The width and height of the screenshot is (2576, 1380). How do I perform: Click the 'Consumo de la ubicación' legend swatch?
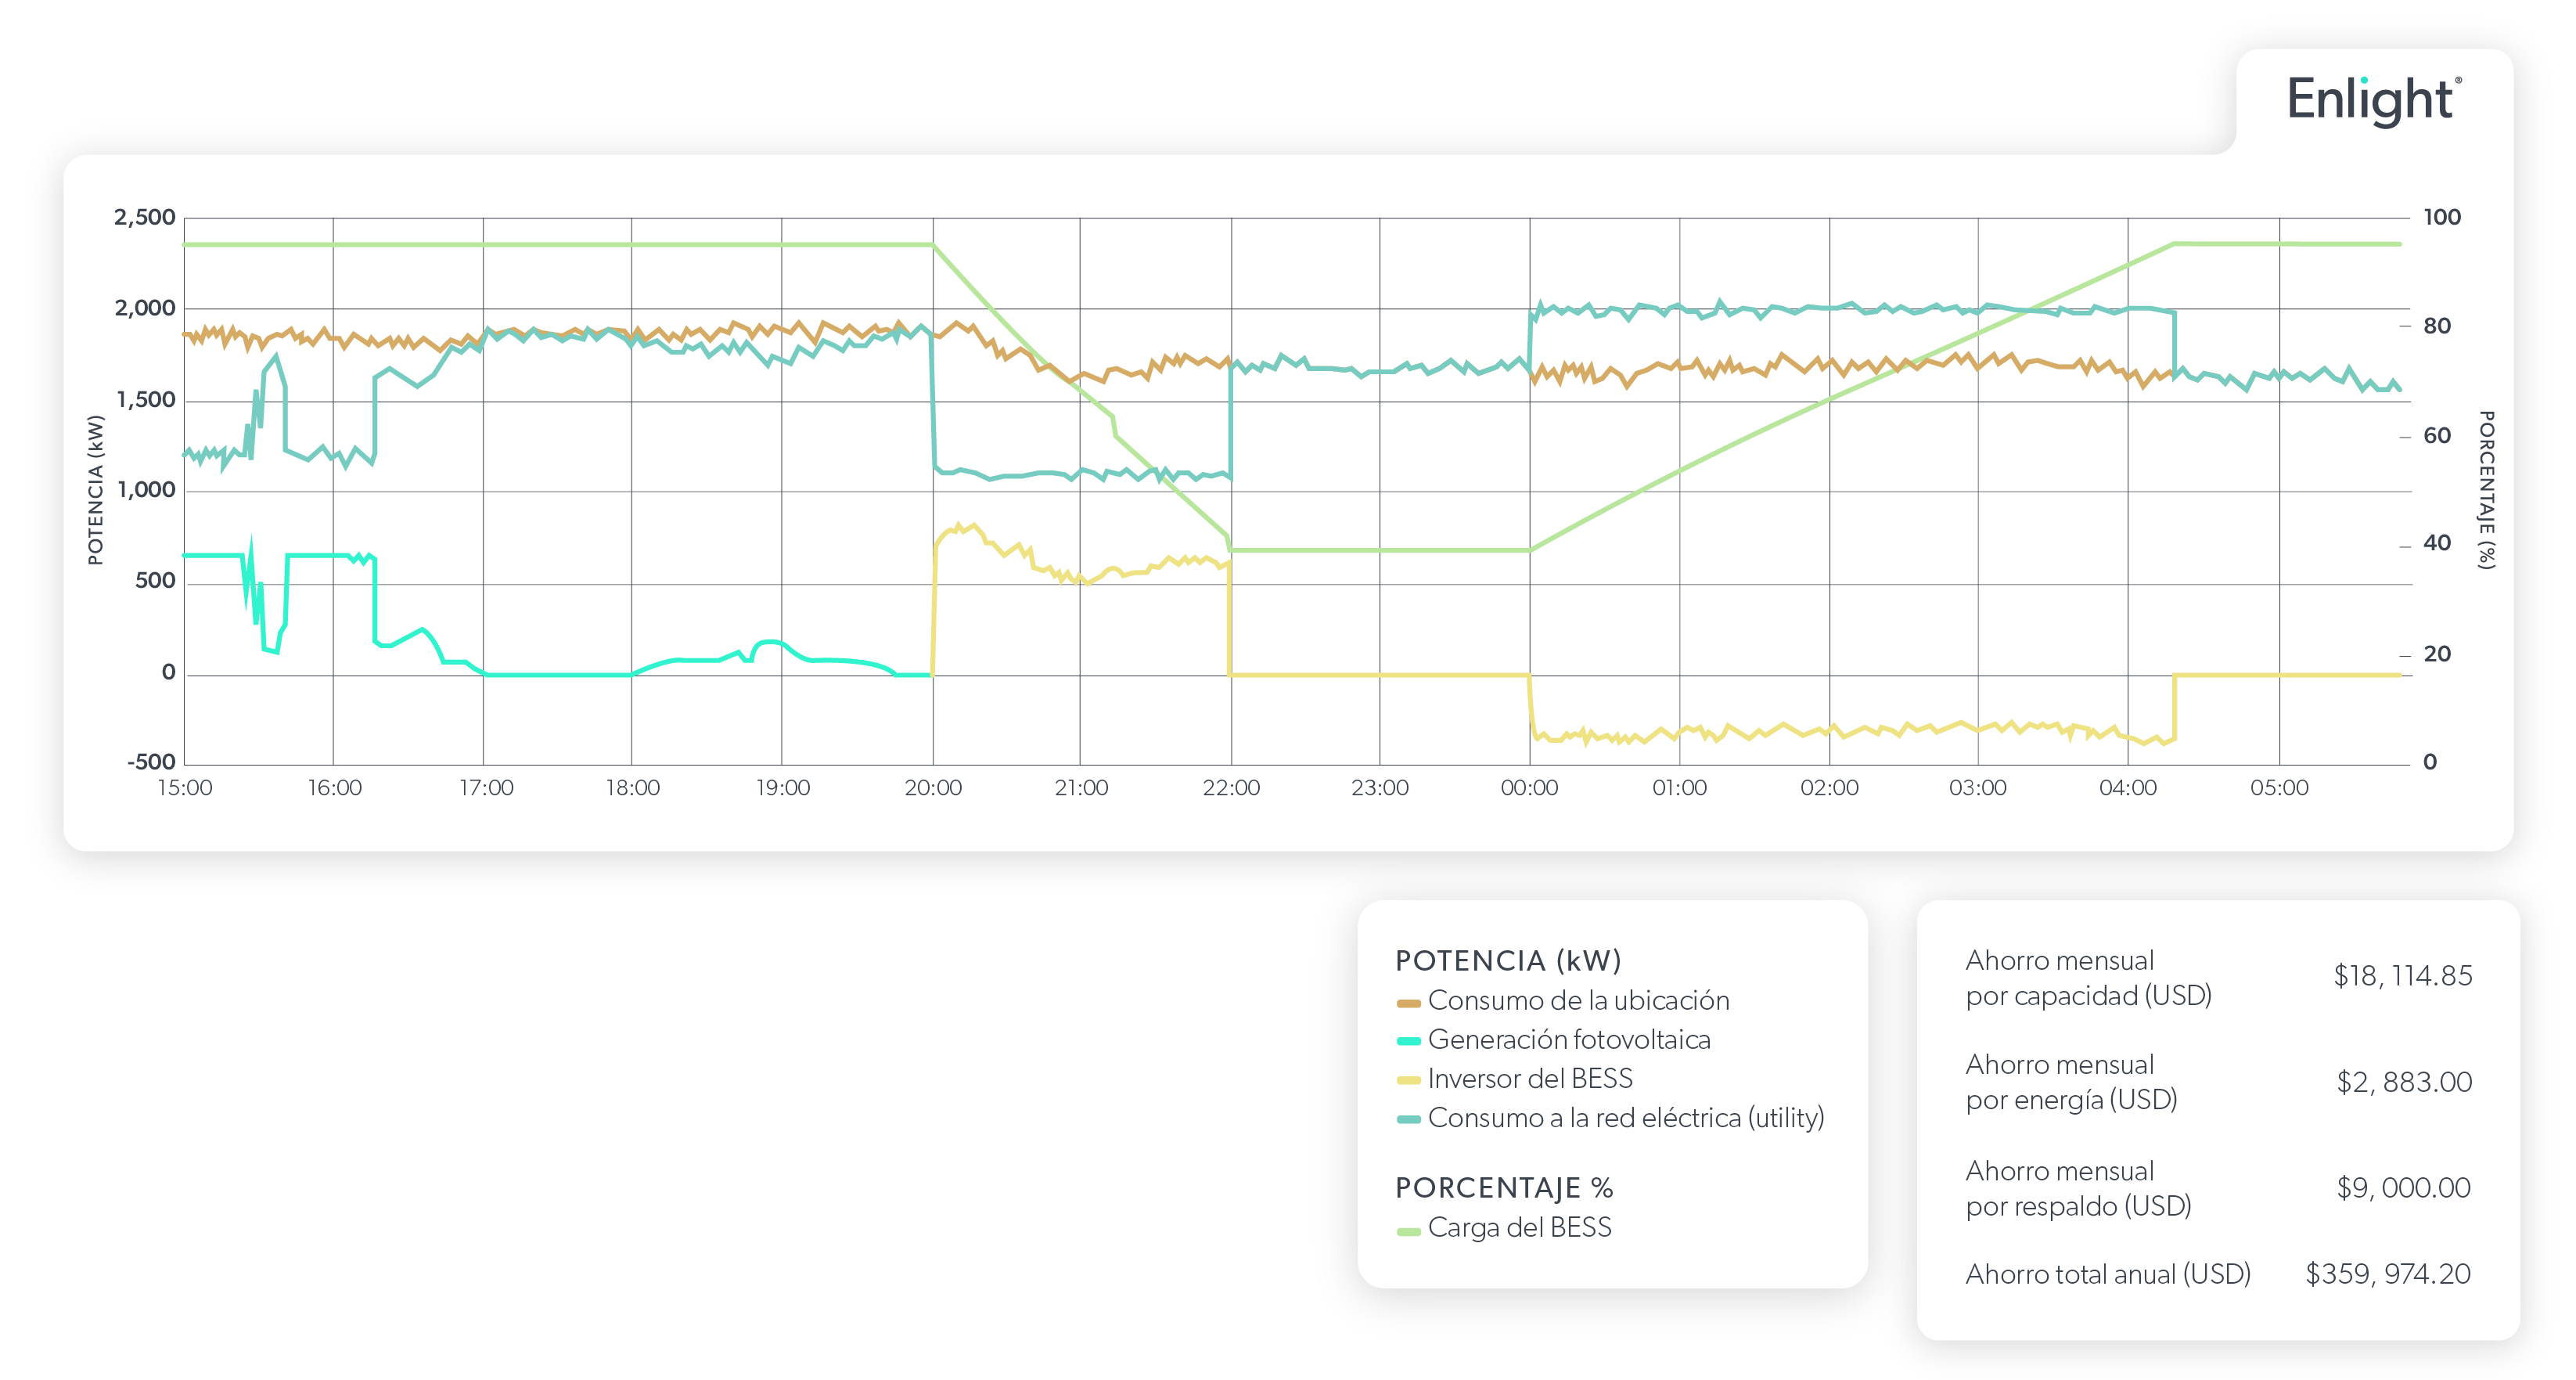point(1408,1003)
